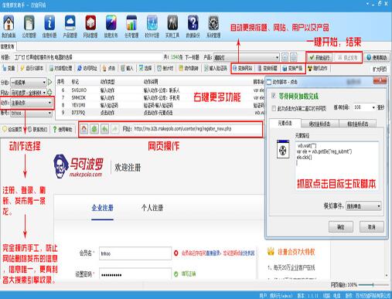Image resolution: width=392 pixels, height=299 pixels.
Task: Click the 停止发布 stop button
Action: point(347,57)
